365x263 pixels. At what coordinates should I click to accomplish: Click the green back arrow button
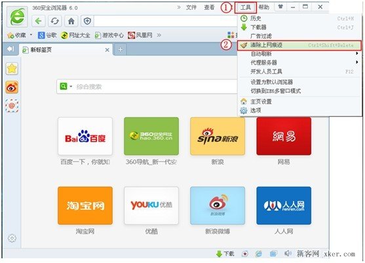coord(39,21)
